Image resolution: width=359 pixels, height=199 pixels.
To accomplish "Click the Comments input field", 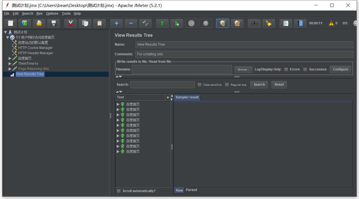I will click(244, 54).
